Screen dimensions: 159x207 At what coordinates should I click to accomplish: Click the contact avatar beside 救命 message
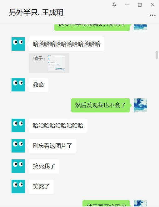[x=18, y=85]
